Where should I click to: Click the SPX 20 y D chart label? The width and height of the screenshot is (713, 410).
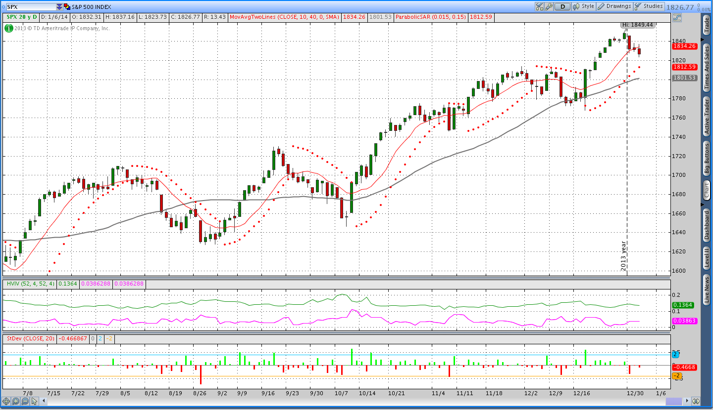(21, 17)
